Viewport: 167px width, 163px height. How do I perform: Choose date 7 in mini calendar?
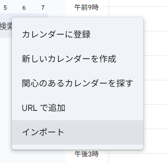point(43,8)
